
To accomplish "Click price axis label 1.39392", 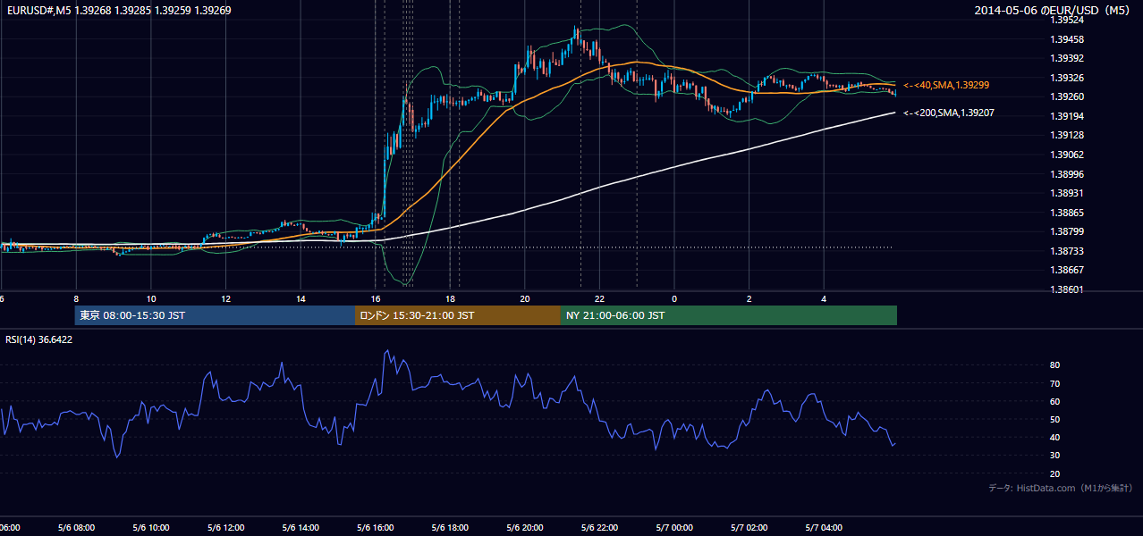I will (x=1066, y=58).
